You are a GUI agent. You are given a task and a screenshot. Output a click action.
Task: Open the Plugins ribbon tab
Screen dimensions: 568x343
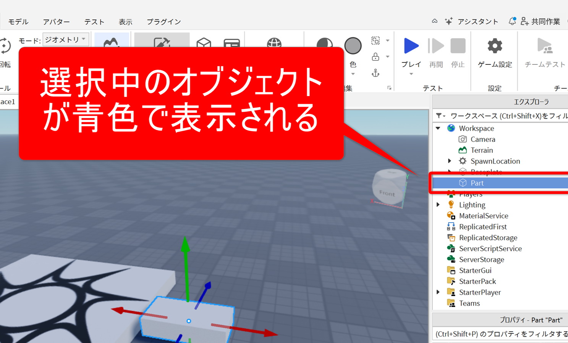[x=163, y=22]
